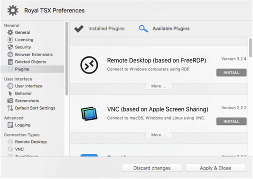Open Behavior settings
253x179 pixels.
coord(32,93)
